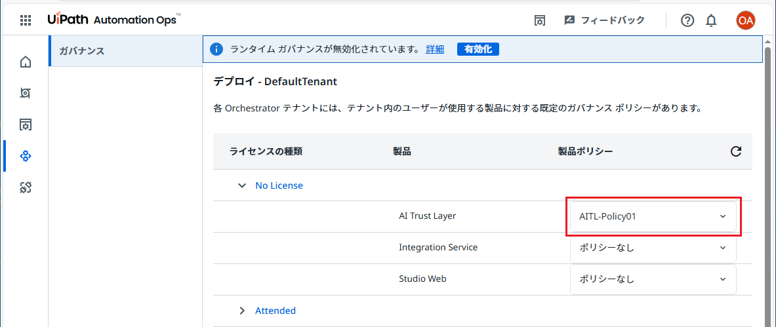Click the デプロイ - DefaultTenant heading
The image size is (776, 327).
(275, 81)
